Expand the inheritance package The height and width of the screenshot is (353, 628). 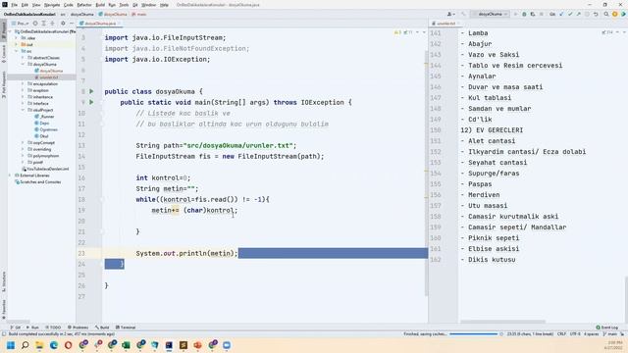pyautogui.click(x=23, y=97)
